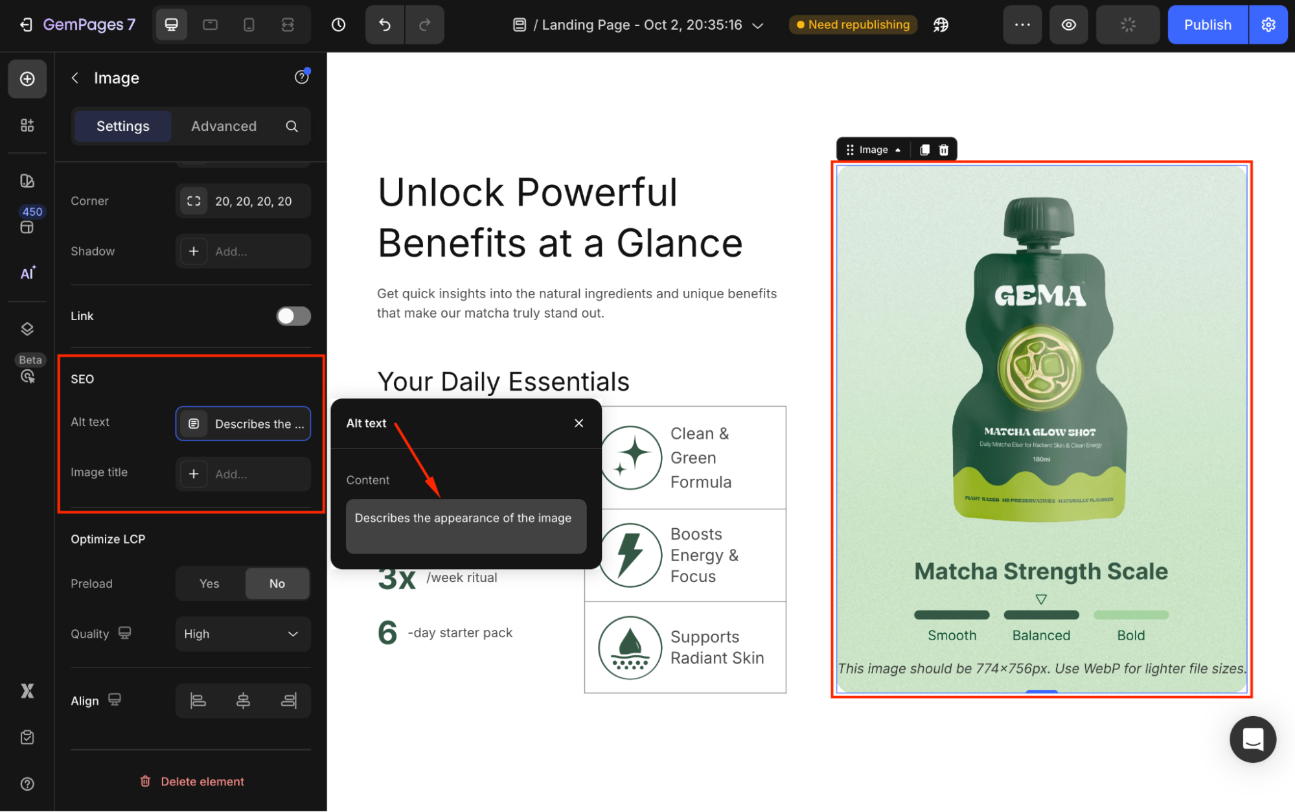This screenshot has height=812, width=1295.
Task: Click the Publish button
Action: [1207, 25]
